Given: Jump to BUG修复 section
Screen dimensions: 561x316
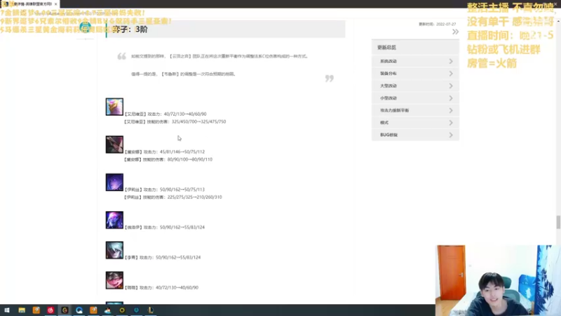Looking at the screenshot, I should click(415, 135).
